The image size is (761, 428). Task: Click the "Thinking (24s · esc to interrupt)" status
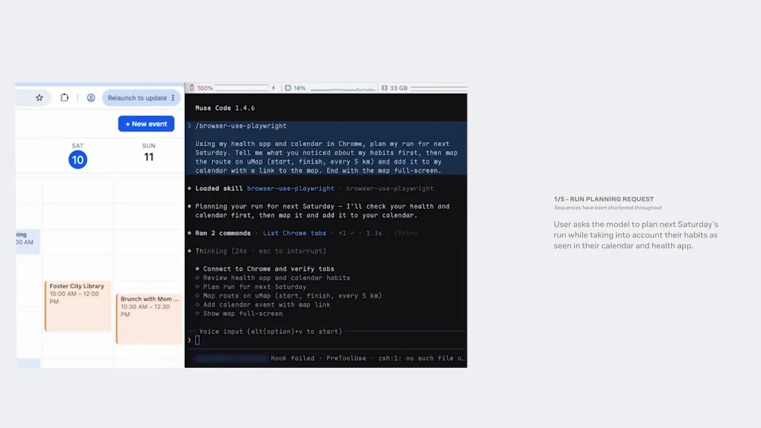[261, 251]
